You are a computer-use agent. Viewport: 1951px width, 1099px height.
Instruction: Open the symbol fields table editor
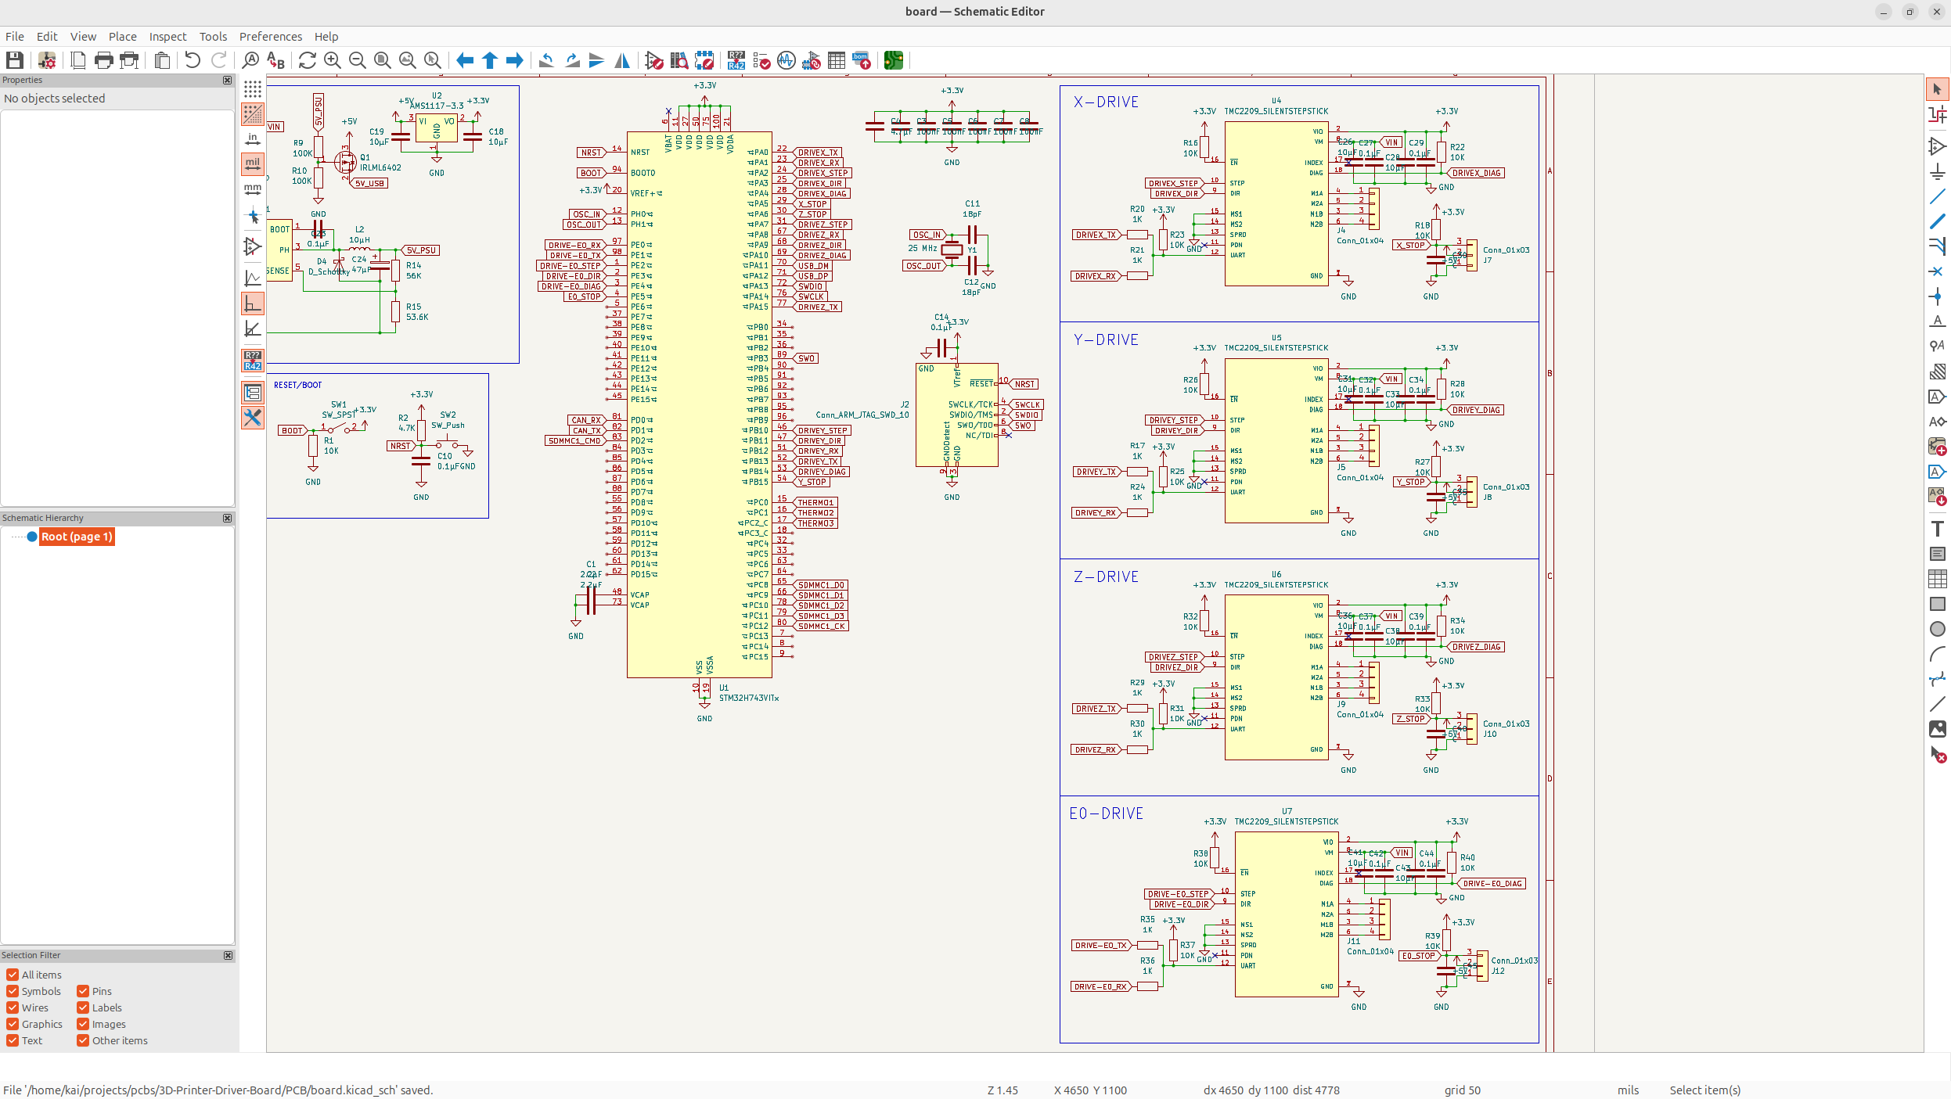[x=837, y=60]
